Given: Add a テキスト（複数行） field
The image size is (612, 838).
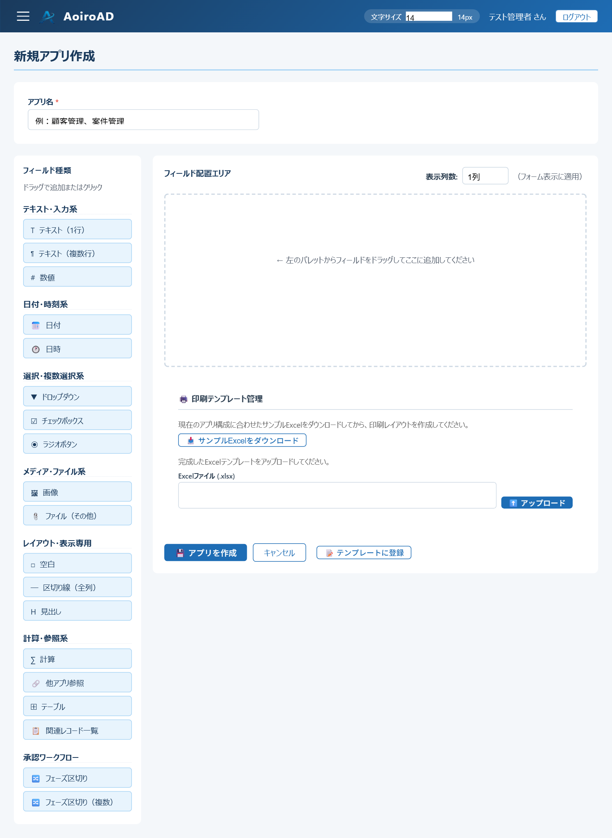Looking at the screenshot, I should click(x=78, y=253).
